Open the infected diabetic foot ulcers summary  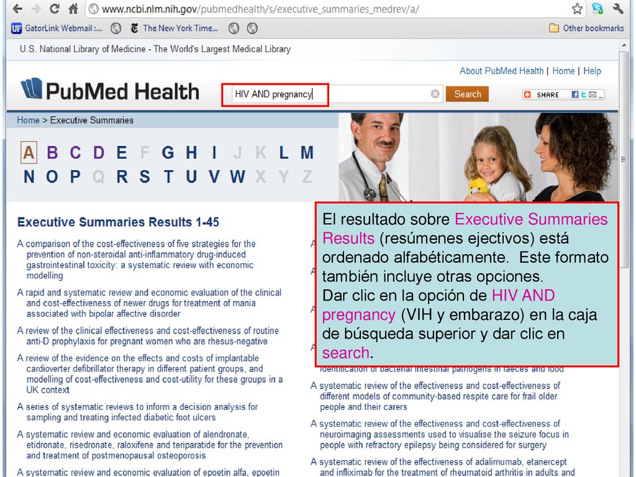[138, 412]
